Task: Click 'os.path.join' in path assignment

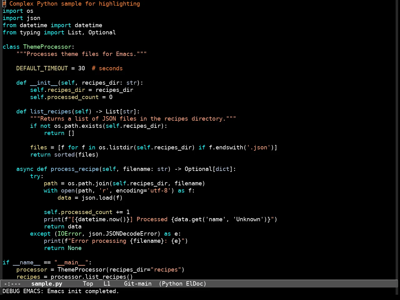Action: click(x=88, y=183)
